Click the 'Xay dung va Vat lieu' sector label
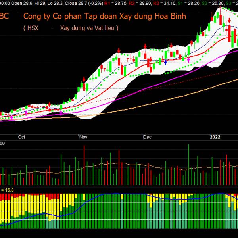This screenshot has height=238, width=238. click(x=87, y=28)
